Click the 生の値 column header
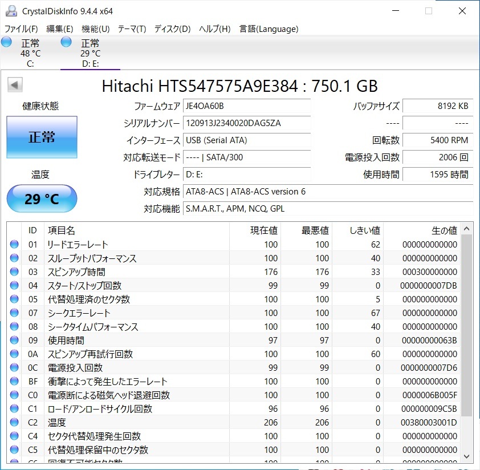Image resolution: width=480 pixels, height=470 pixels. (422, 230)
